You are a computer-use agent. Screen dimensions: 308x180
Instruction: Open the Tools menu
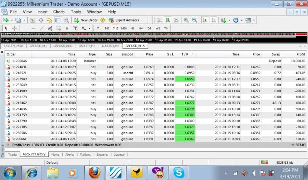pyautogui.click(x=76, y=12)
